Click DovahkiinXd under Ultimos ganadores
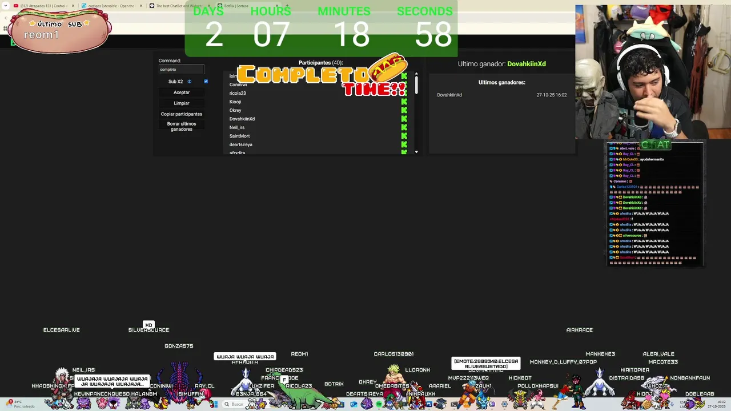Screen dimensions: 731x411 tap(449, 95)
